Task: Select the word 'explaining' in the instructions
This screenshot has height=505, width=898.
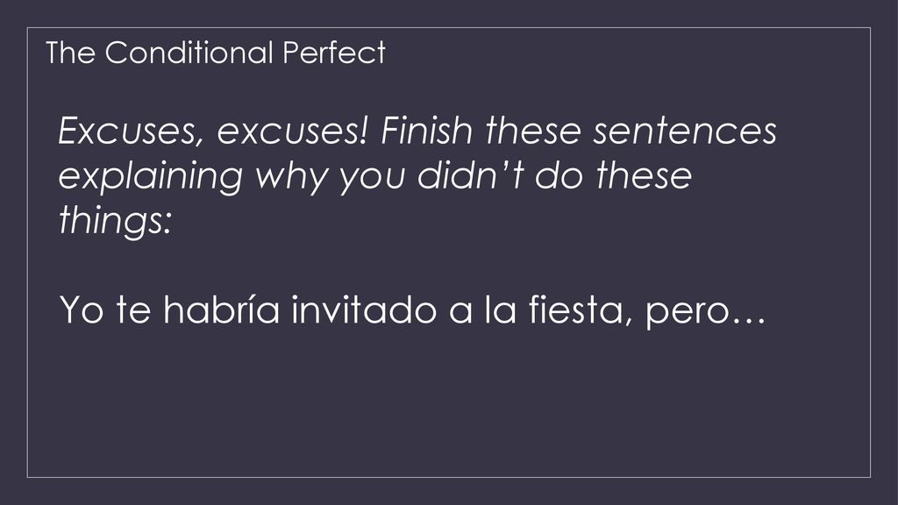Action: tap(151, 176)
